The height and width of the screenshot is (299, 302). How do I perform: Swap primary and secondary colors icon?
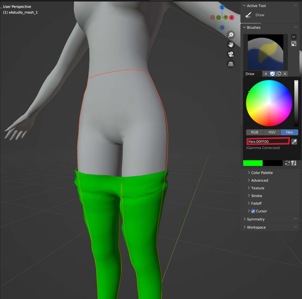tap(287, 163)
